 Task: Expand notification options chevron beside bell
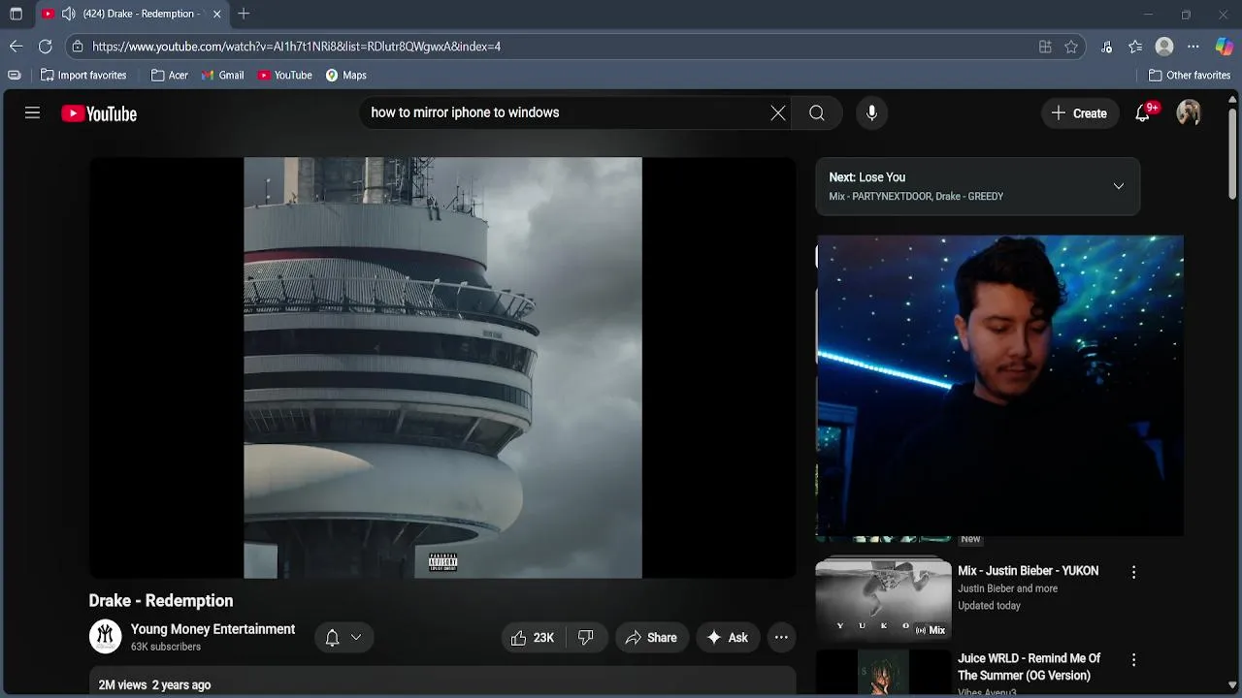(x=356, y=637)
